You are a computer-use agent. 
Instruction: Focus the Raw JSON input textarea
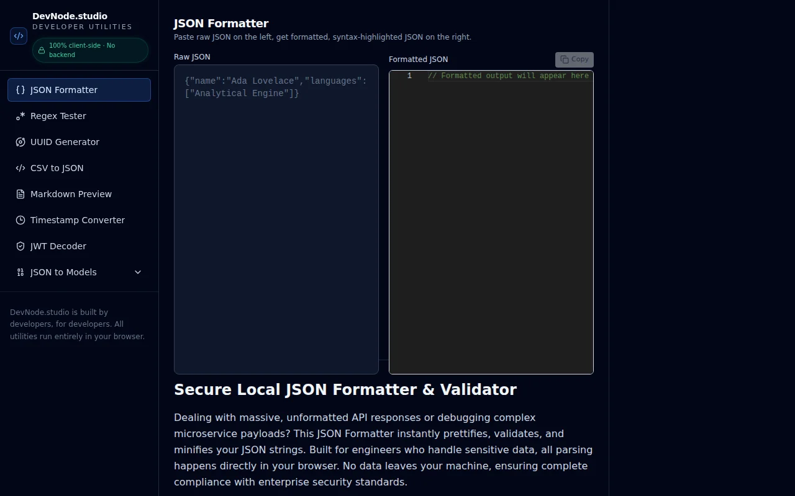[x=276, y=219]
